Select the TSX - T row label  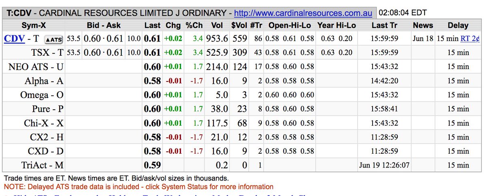click(47, 53)
